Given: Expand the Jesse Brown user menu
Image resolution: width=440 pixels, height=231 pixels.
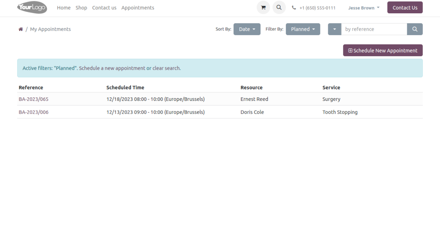Looking at the screenshot, I should tap(364, 8).
